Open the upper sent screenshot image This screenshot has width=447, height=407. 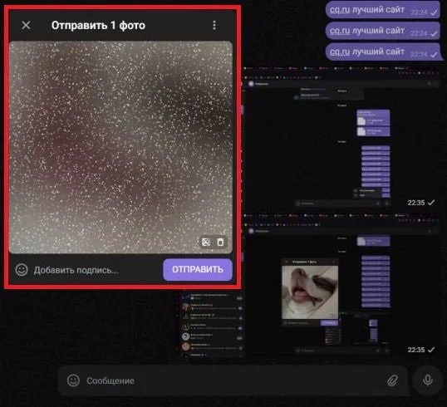(341, 137)
